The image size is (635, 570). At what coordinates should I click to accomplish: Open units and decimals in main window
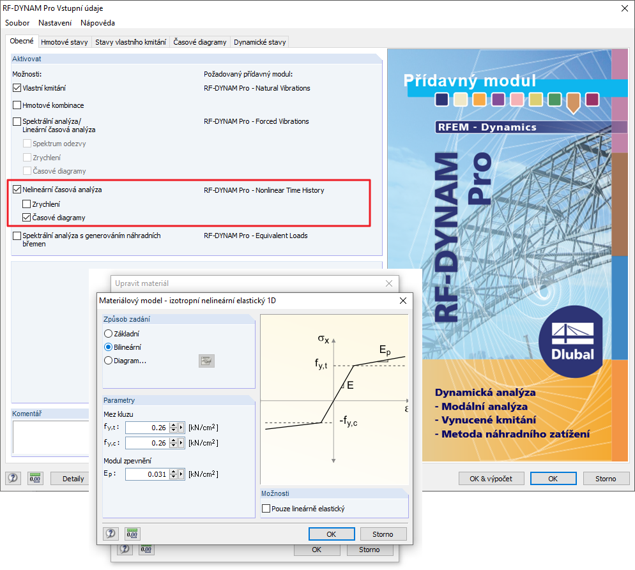click(x=35, y=478)
